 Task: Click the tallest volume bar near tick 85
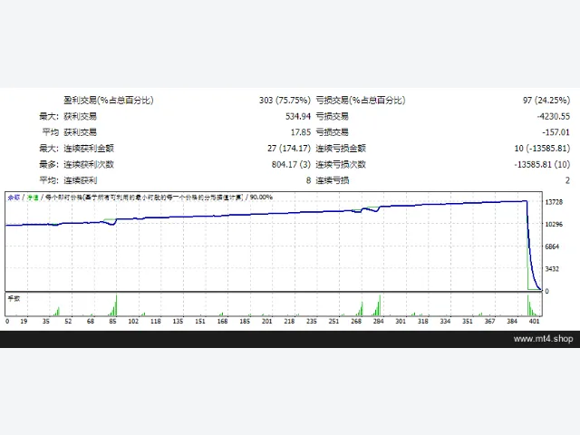click(x=116, y=305)
